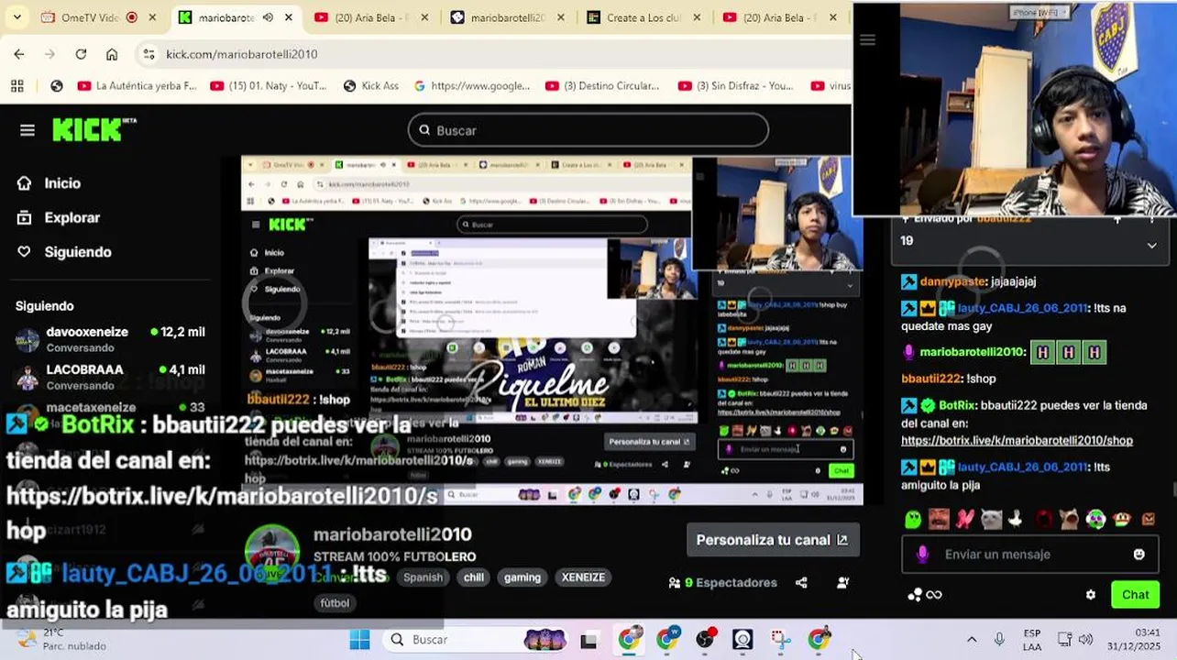Select the chill tag

474,577
